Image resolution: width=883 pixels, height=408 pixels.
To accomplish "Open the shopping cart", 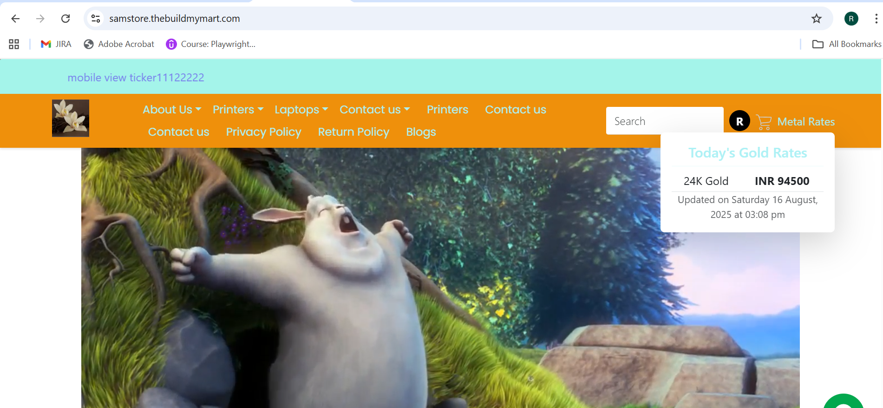I will 764,122.
